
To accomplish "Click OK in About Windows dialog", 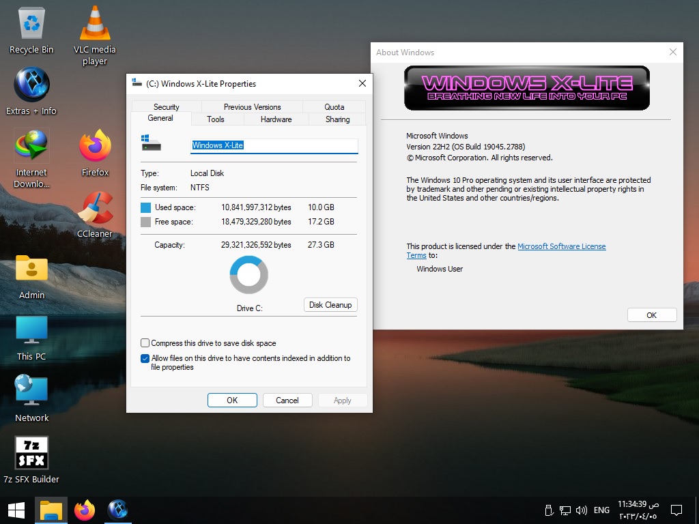I will (x=652, y=315).
